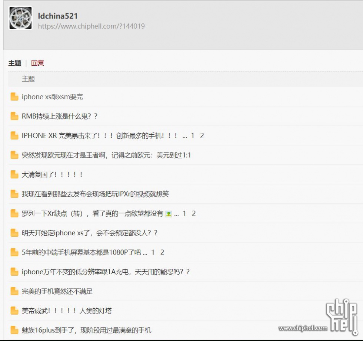363x341 pixels.
Task: Click folder icon beside IPHONE XR 完美暴击来了
Action: [14, 135]
